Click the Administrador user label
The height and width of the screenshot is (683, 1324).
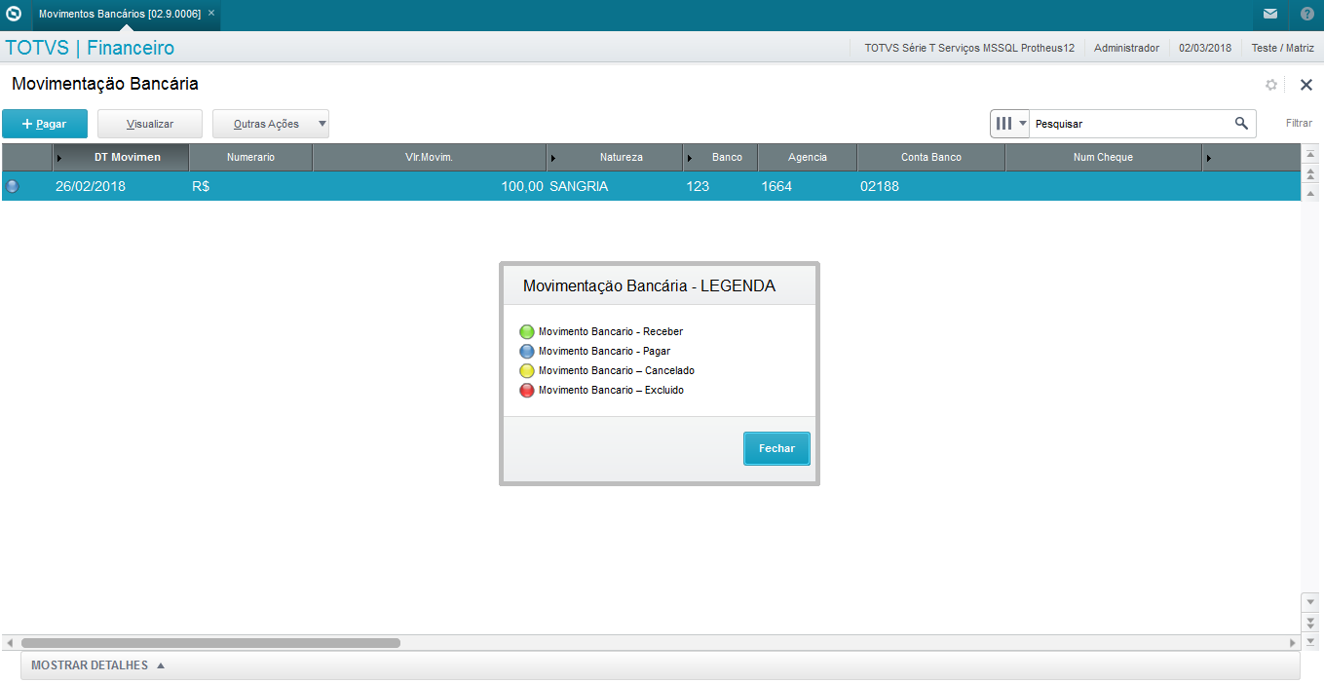tap(1126, 48)
